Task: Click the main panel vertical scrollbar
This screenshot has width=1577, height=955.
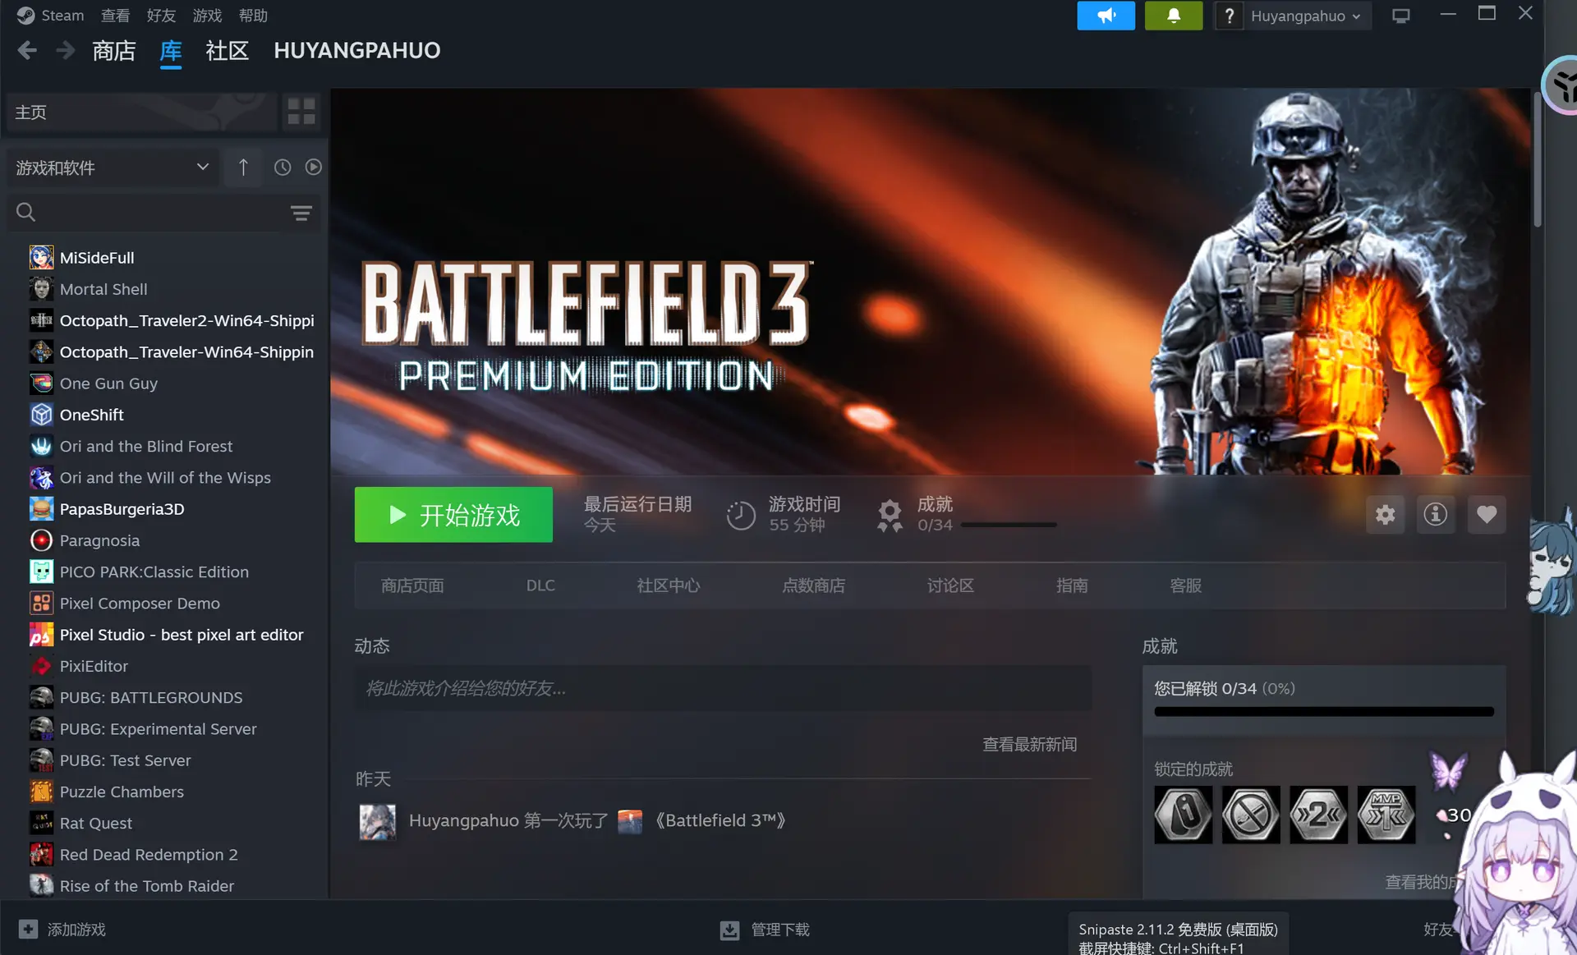Action: [x=1538, y=159]
